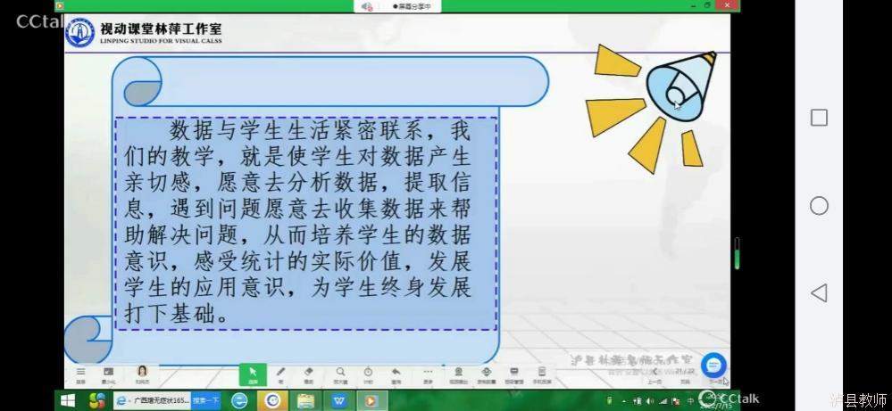Go to the next slide
The image size is (892, 411).
tap(717, 382)
